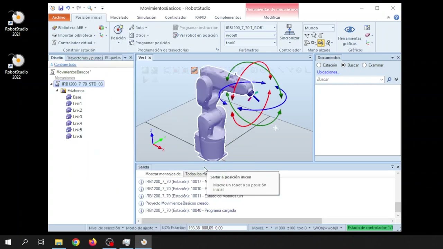This screenshot has height=249, width=443.
Task: Open Chrome from the taskbar
Action: point(75,242)
